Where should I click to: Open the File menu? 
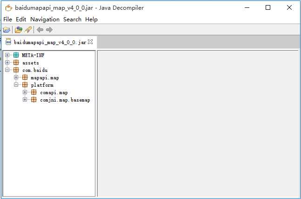[8, 19]
